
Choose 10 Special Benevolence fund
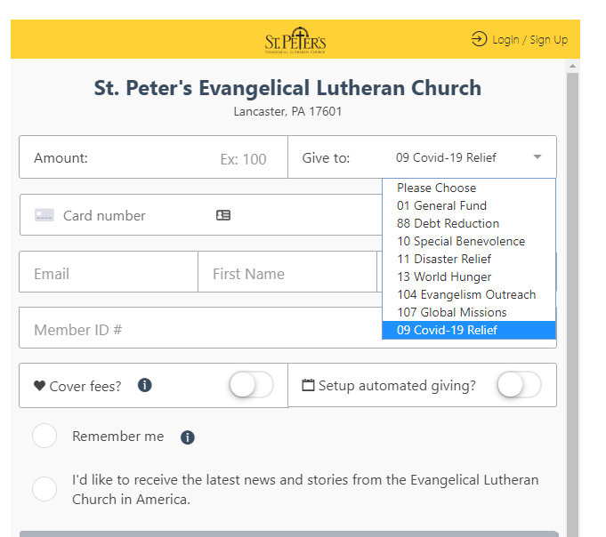pos(469,241)
